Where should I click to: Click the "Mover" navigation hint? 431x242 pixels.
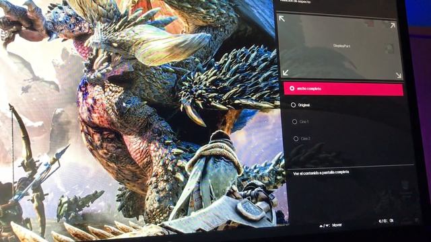pos(331,225)
